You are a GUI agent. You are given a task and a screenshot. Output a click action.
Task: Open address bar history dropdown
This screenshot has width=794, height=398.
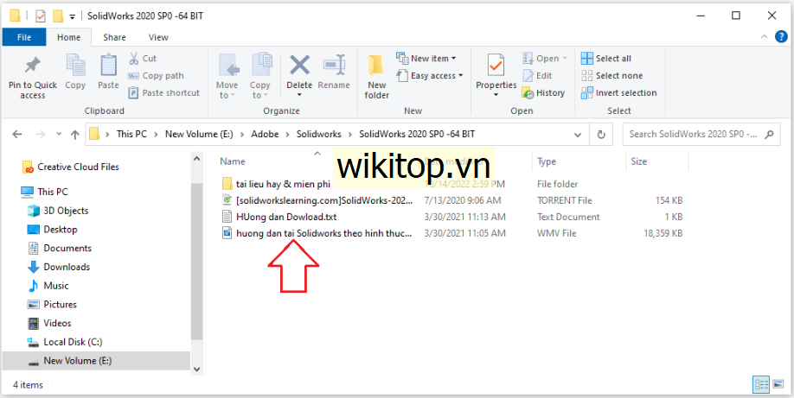(x=579, y=135)
